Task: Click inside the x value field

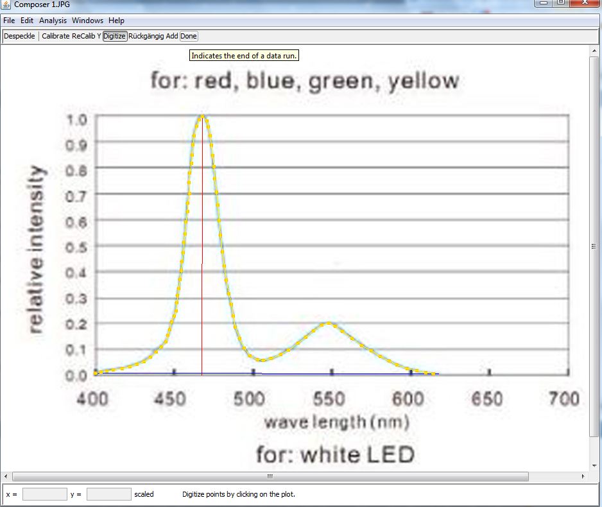Action: pos(45,494)
